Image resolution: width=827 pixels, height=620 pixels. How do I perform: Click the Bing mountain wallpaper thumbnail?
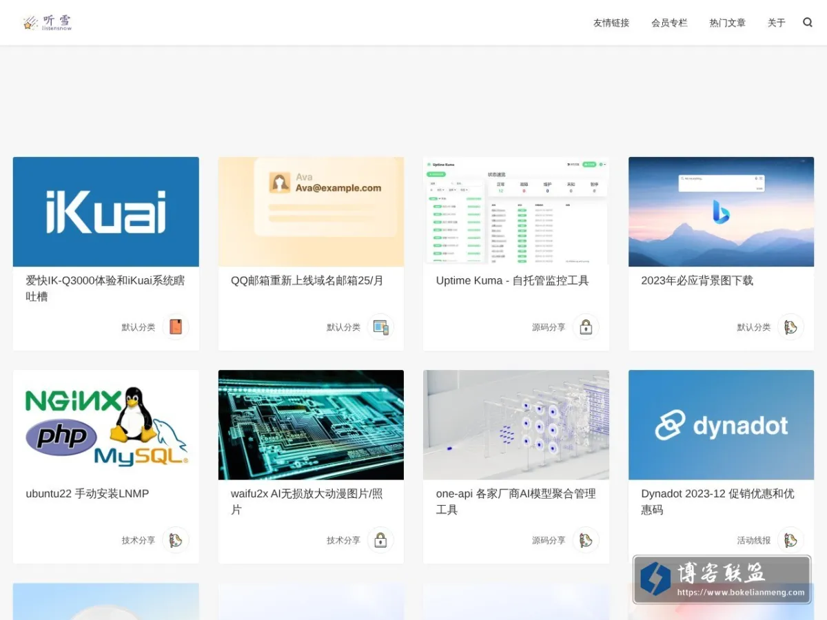click(721, 211)
